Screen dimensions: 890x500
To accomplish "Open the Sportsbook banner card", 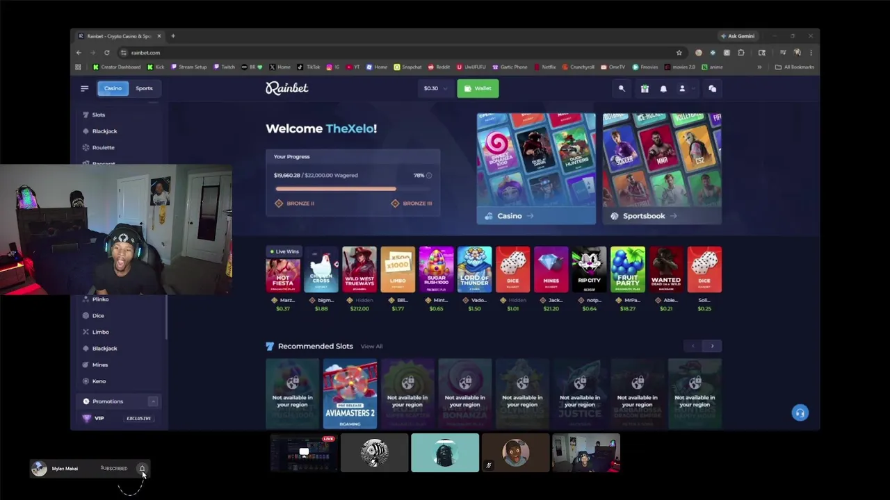I will 662,169.
